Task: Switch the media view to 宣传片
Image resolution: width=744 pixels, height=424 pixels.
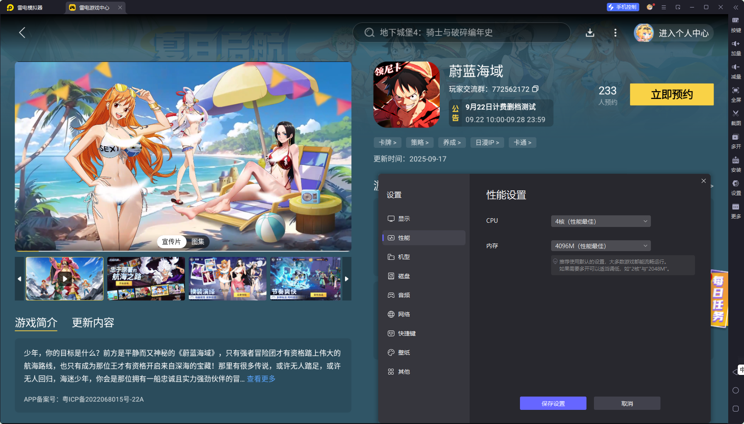Action: point(171,242)
